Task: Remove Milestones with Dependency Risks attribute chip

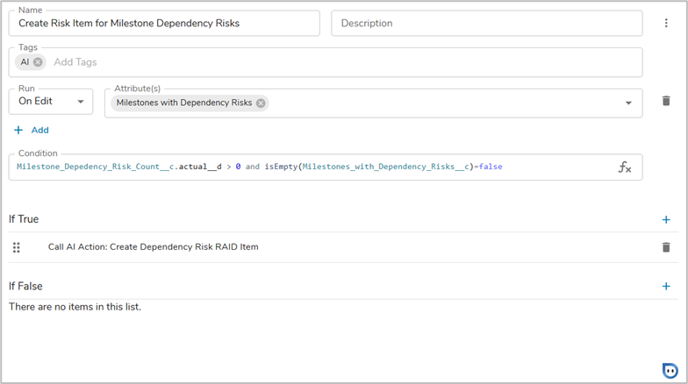Action: [261, 103]
